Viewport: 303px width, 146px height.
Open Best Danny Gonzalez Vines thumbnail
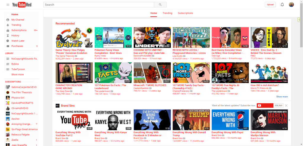pyautogui.click(x=230, y=37)
